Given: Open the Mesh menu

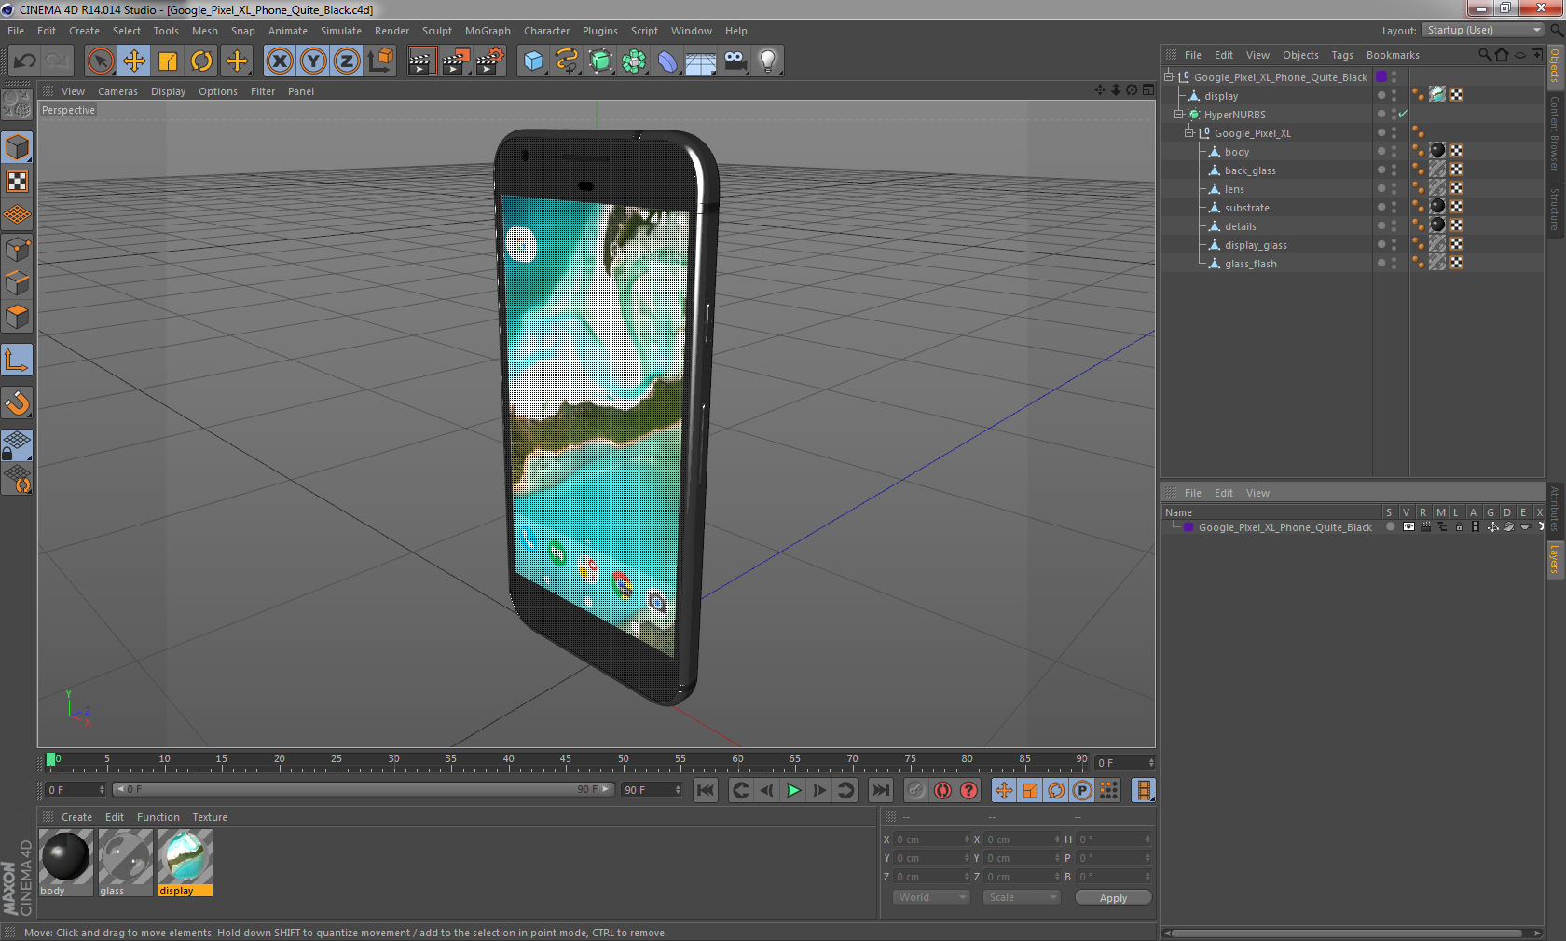Looking at the screenshot, I should click(x=205, y=31).
